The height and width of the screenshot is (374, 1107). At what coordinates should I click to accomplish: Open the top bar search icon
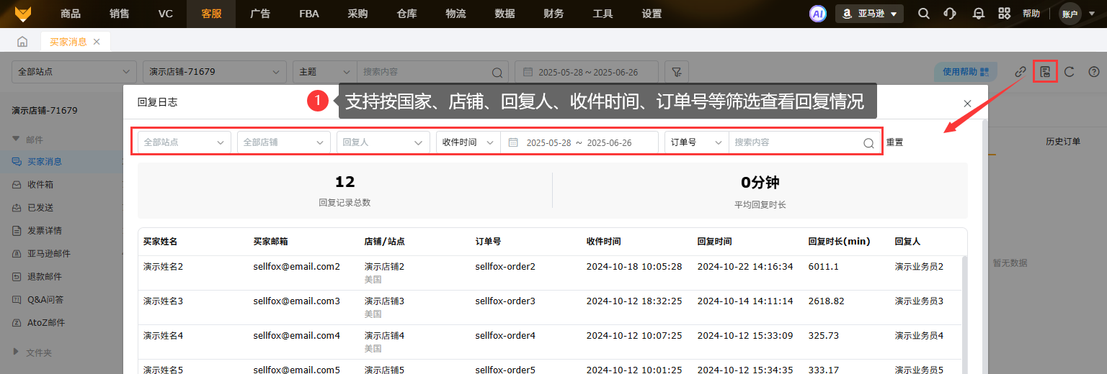coord(923,14)
